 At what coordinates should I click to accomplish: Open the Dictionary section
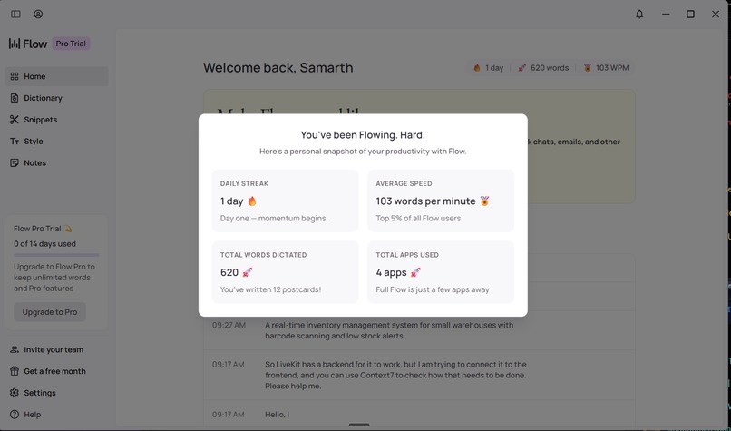(x=43, y=98)
